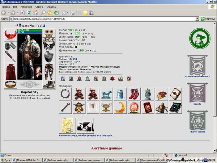Open the blue cow statue gift
This screenshot has height=163, width=217.
point(106,94)
